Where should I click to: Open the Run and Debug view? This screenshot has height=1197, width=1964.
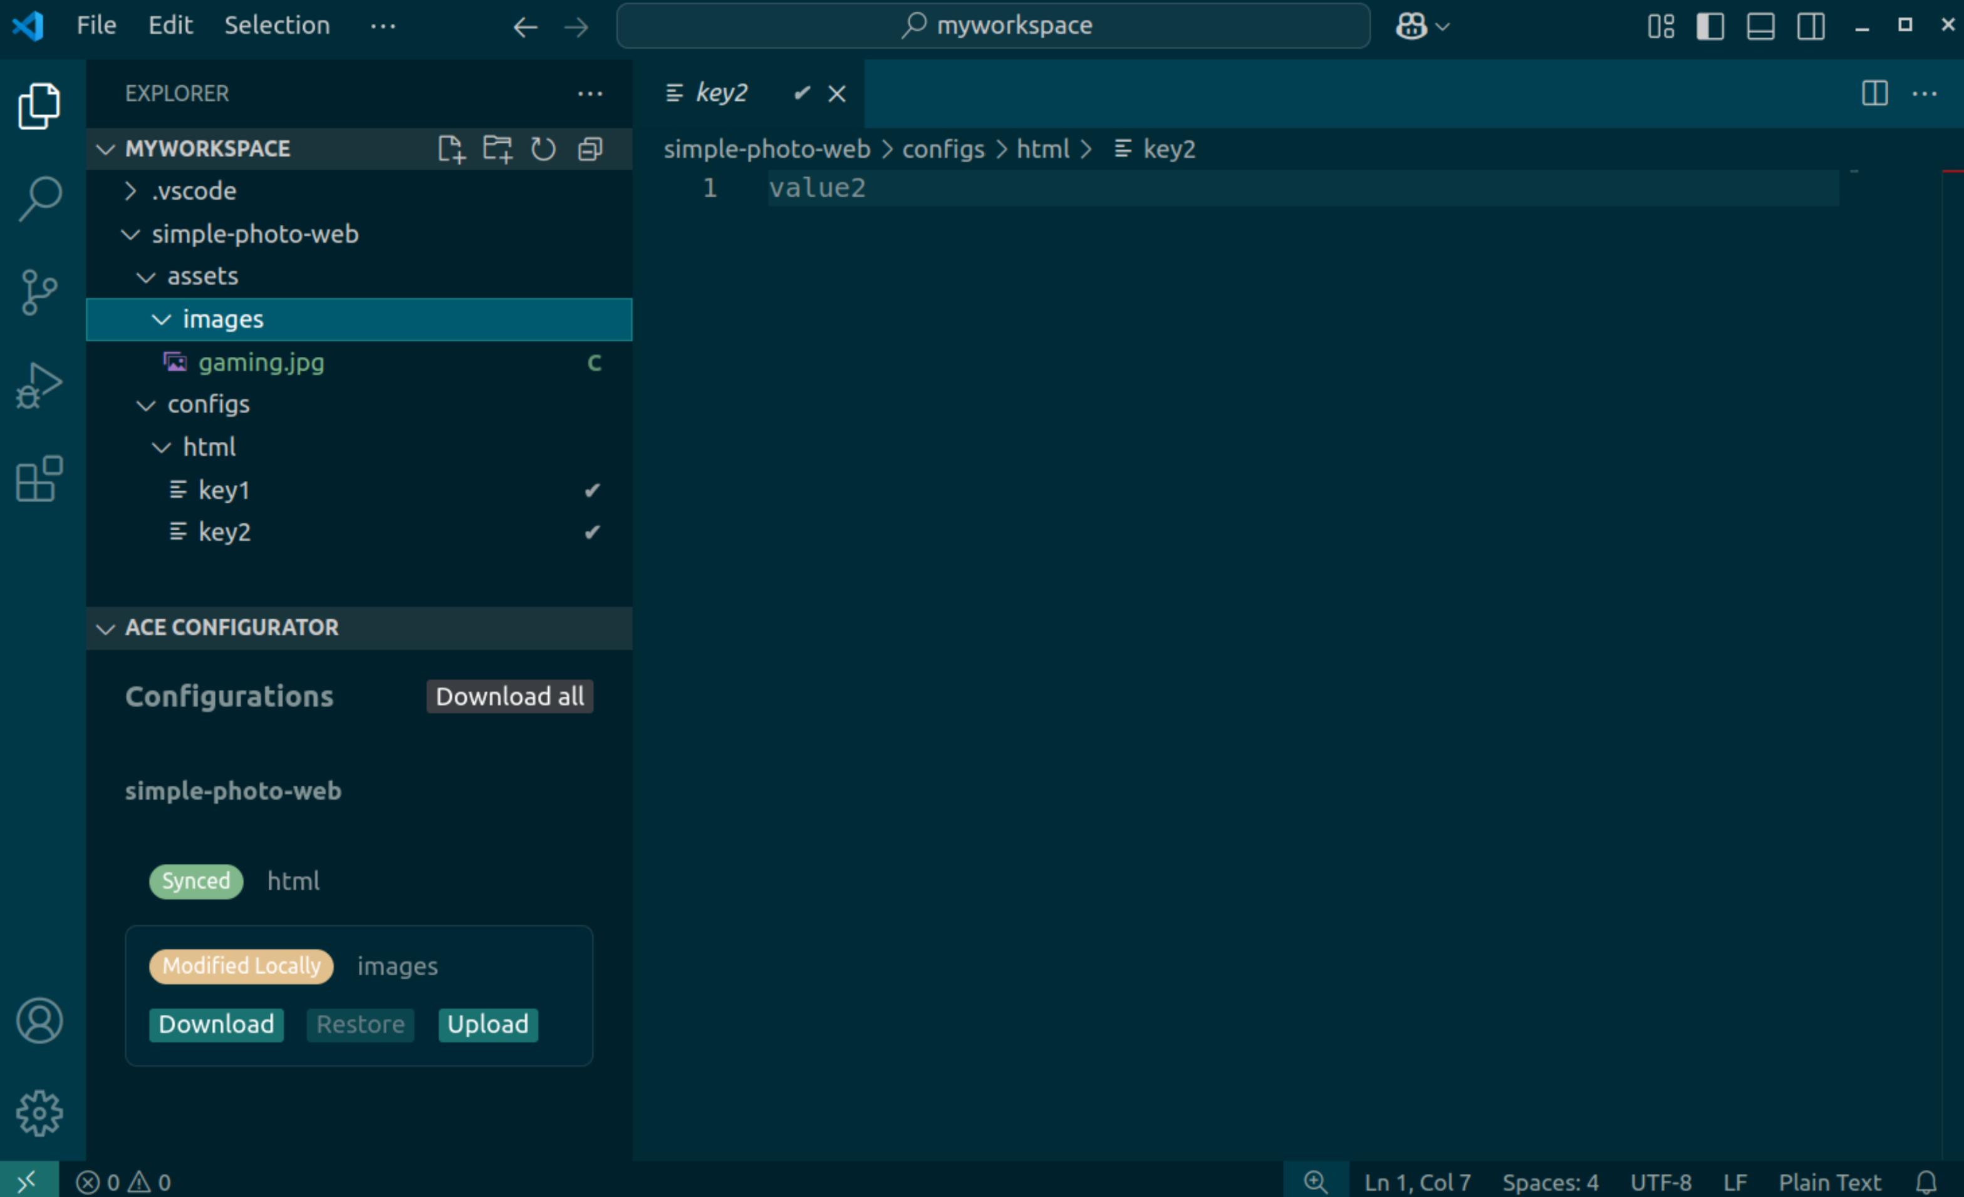point(38,386)
